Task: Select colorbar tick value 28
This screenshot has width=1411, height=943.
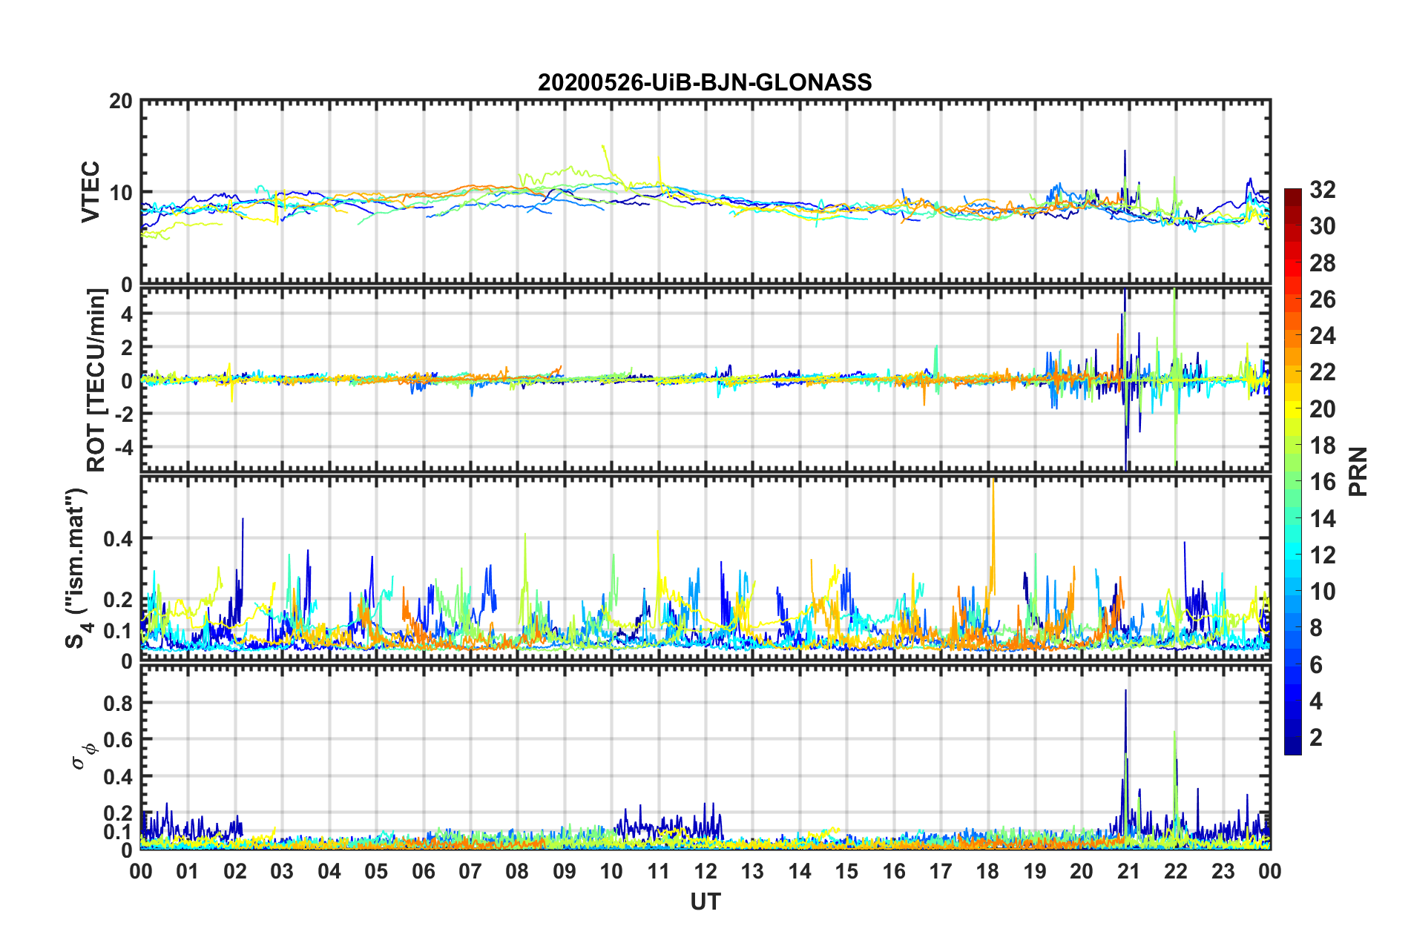Action: [1323, 263]
